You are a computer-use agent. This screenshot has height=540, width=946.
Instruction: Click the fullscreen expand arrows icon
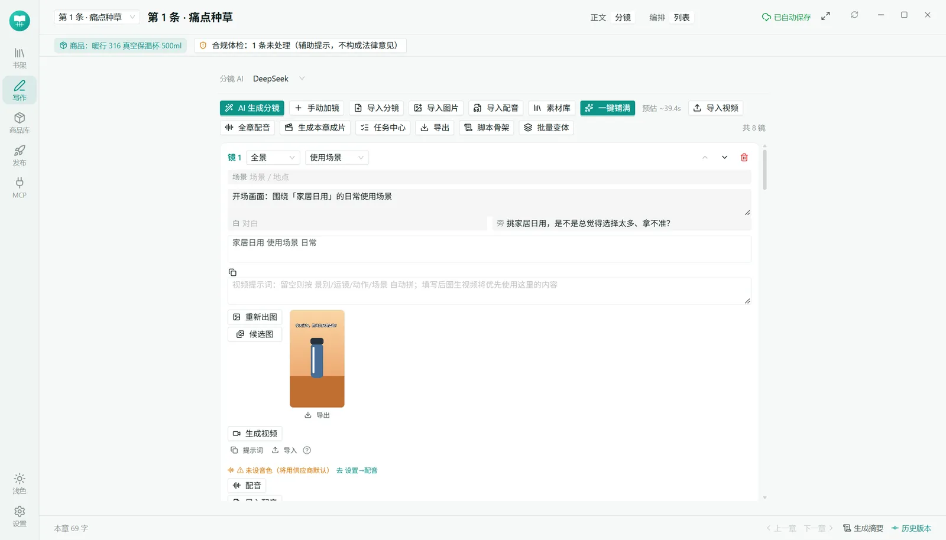pyautogui.click(x=825, y=17)
